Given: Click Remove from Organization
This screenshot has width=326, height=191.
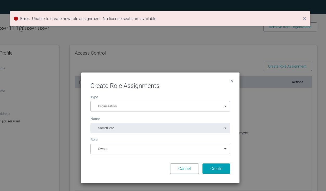Looking at the screenshot, I should click(290, 27).
